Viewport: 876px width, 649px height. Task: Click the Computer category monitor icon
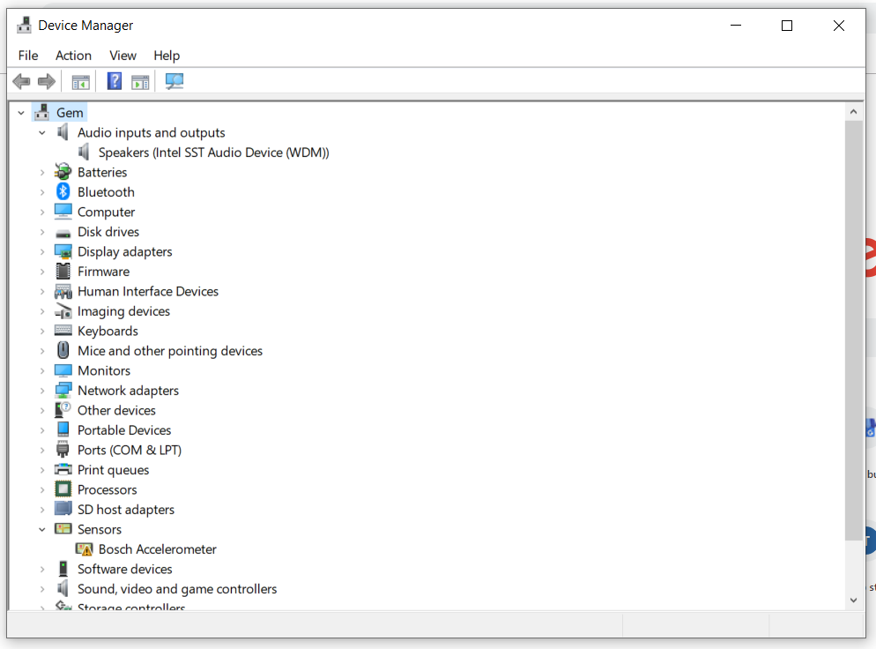click(x=63, y=212)
